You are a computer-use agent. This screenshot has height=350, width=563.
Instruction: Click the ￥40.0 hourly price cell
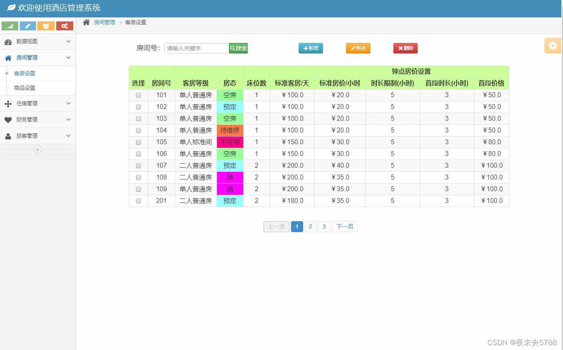[340, 166]
